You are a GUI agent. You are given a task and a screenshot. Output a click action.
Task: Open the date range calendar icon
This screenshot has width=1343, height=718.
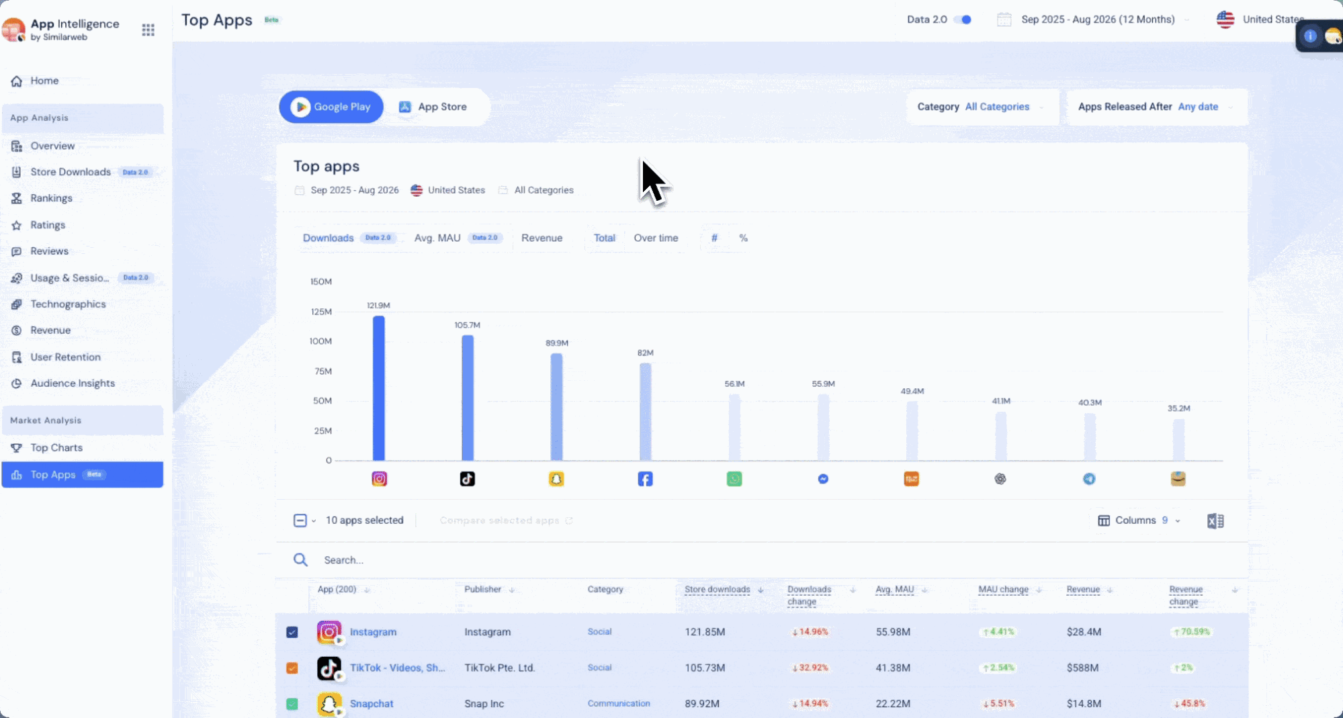[1004, 19]
